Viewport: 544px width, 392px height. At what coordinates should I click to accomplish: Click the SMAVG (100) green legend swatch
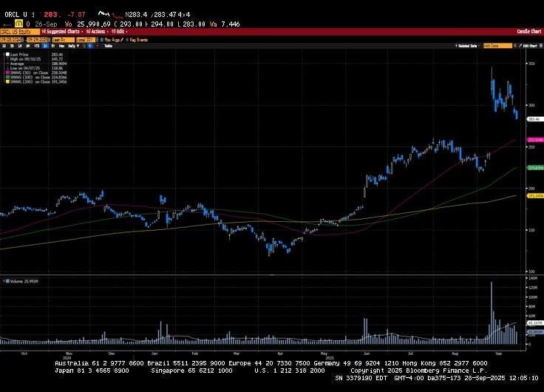(6, 78)
